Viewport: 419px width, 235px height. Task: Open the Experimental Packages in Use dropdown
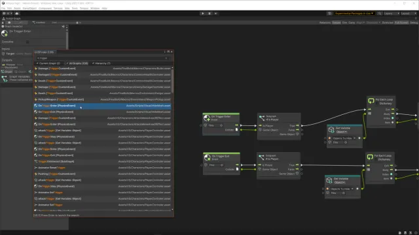[354, 13]
